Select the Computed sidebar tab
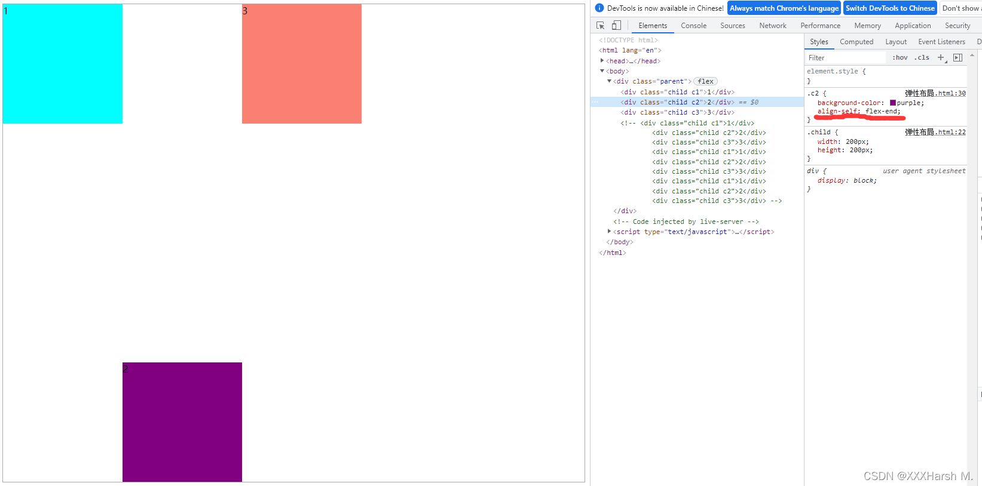Screen dimensions: 982x486 (x=856, y=42)
